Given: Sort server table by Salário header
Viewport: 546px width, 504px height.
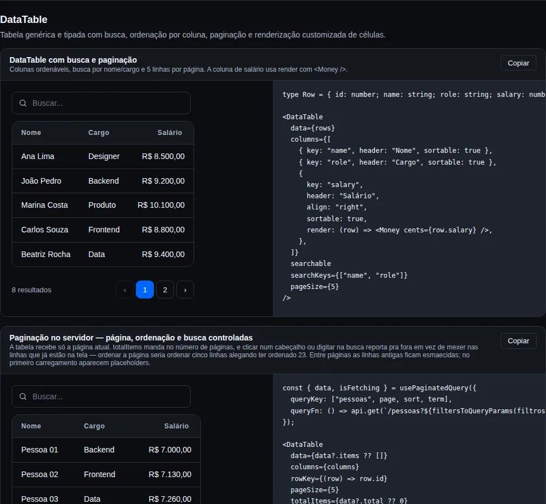Looking at the screenshot, I should point(176,426).
